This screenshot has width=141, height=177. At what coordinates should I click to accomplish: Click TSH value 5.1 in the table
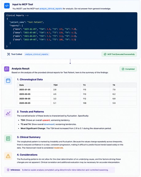(x=55, y=103)
